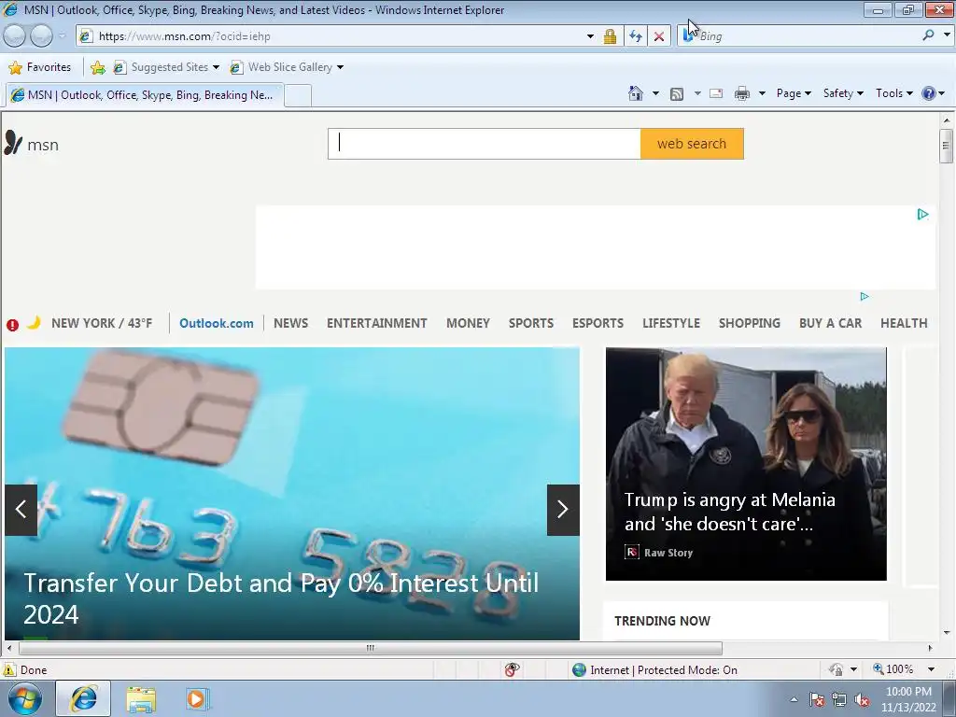Click the scroll down arrow
Viewport: 956px width, 717px height.
pyautogui.click(x=946, y=633)
